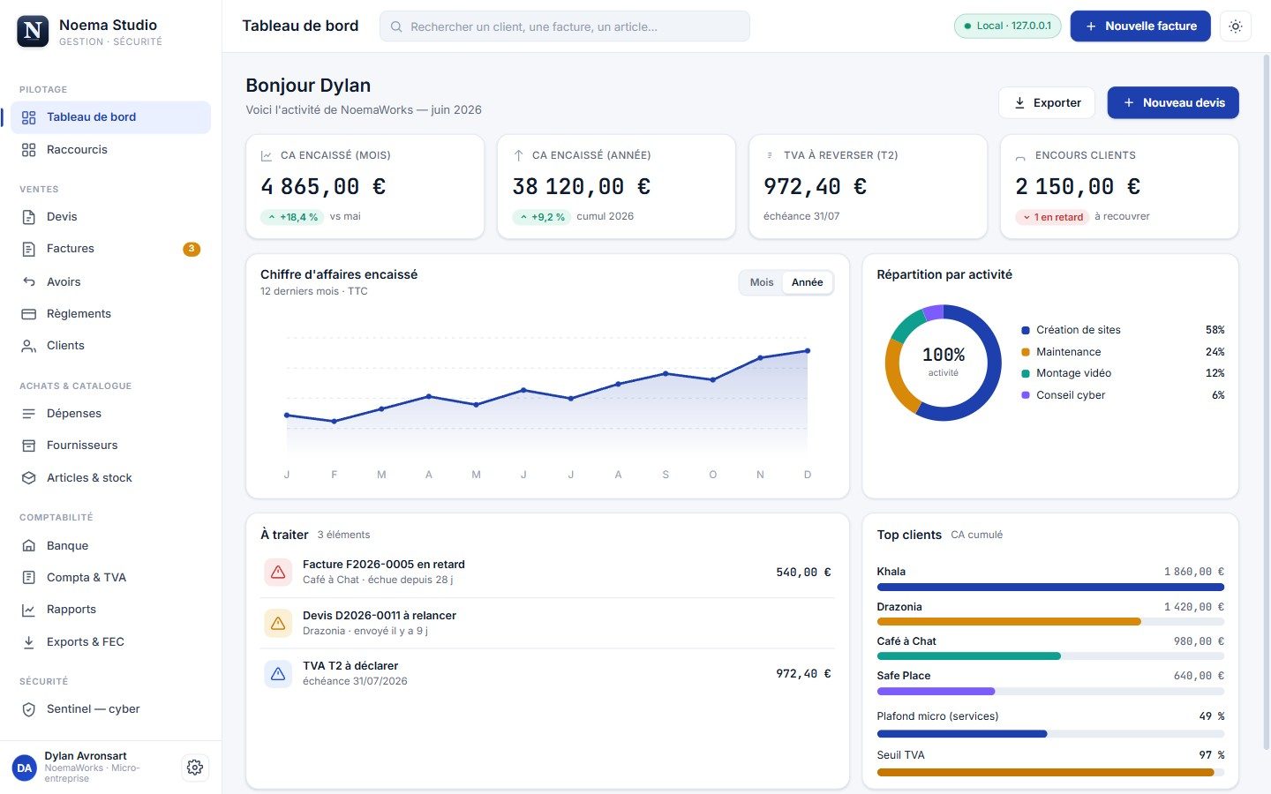The width and height of the screenshot is (1271, 794).
Task: Click Plafond micro (services) progress bar
Action: pos(1050,734)
